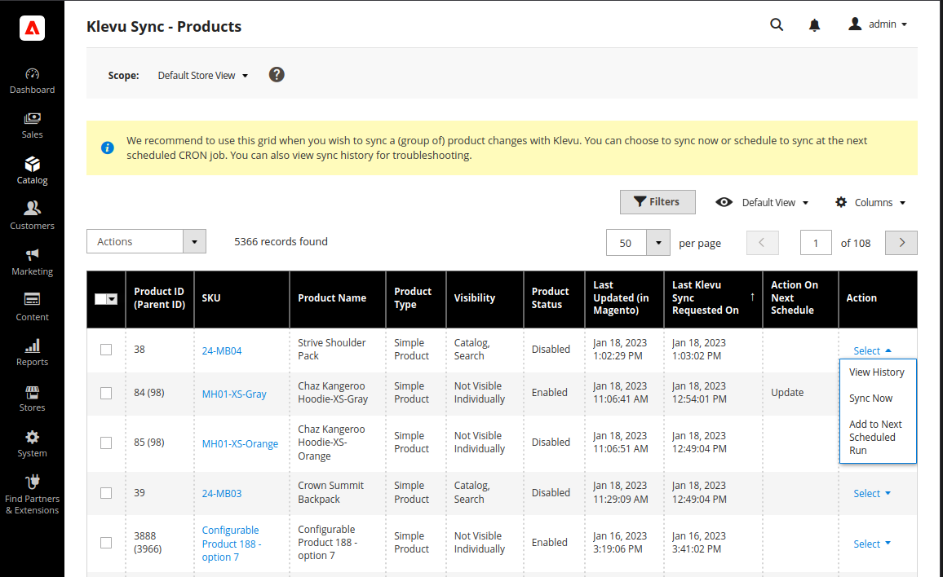Sort by Product Type column header
Viewport: 943px width, 577px height.
point(416,298)
